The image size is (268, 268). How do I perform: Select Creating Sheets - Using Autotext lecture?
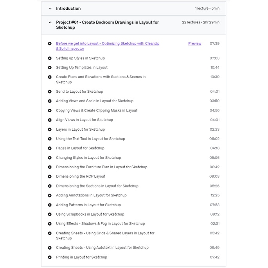click(102, 248)
